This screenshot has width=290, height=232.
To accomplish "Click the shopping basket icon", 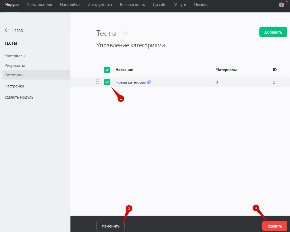I will [x=281, y=4].
